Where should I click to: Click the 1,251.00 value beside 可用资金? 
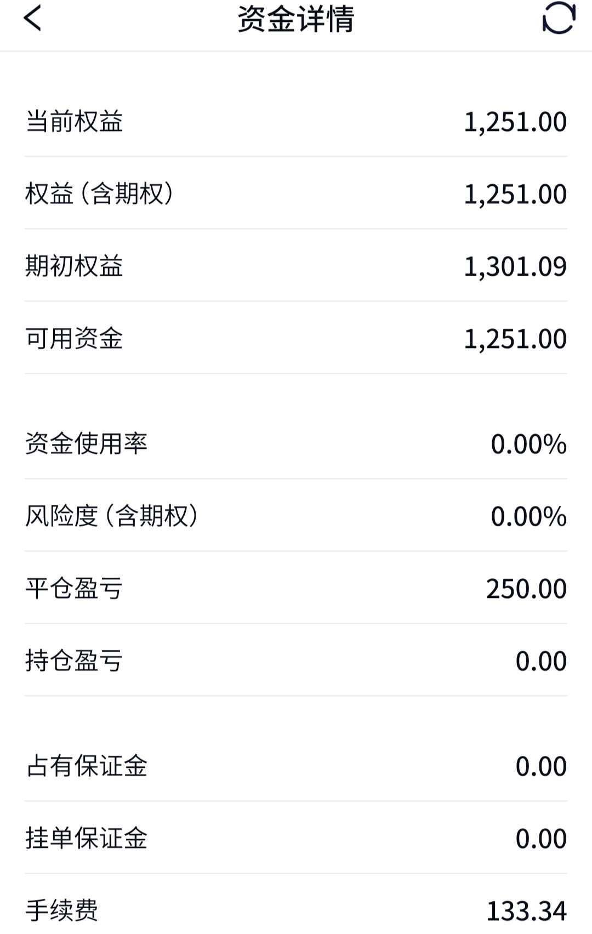515,339
